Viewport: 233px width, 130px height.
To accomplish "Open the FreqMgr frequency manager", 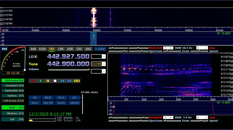I will [x=100, y=49].
